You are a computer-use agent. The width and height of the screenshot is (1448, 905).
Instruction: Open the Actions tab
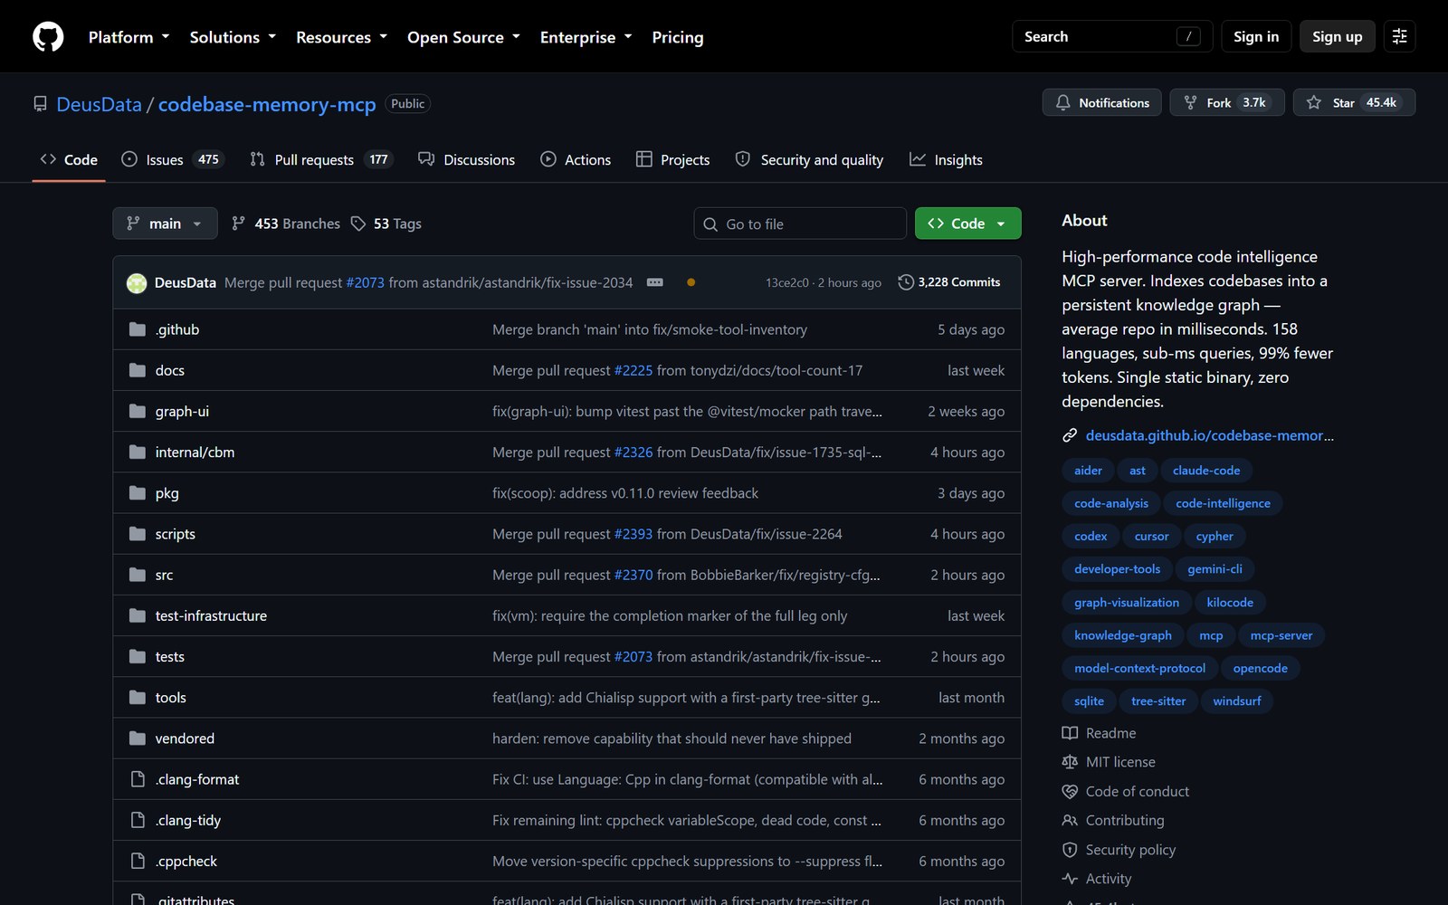pos(576,159)
